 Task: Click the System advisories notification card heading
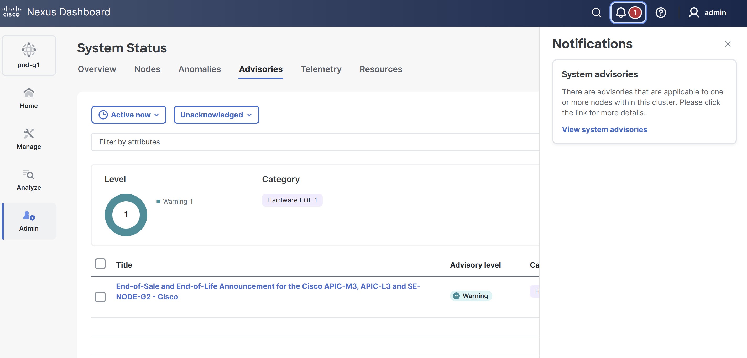point(600,74)
